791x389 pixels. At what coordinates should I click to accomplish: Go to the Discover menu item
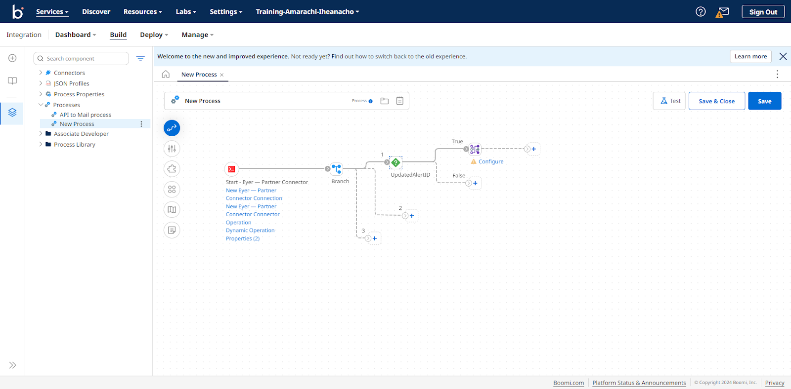(x=96, y=11)
